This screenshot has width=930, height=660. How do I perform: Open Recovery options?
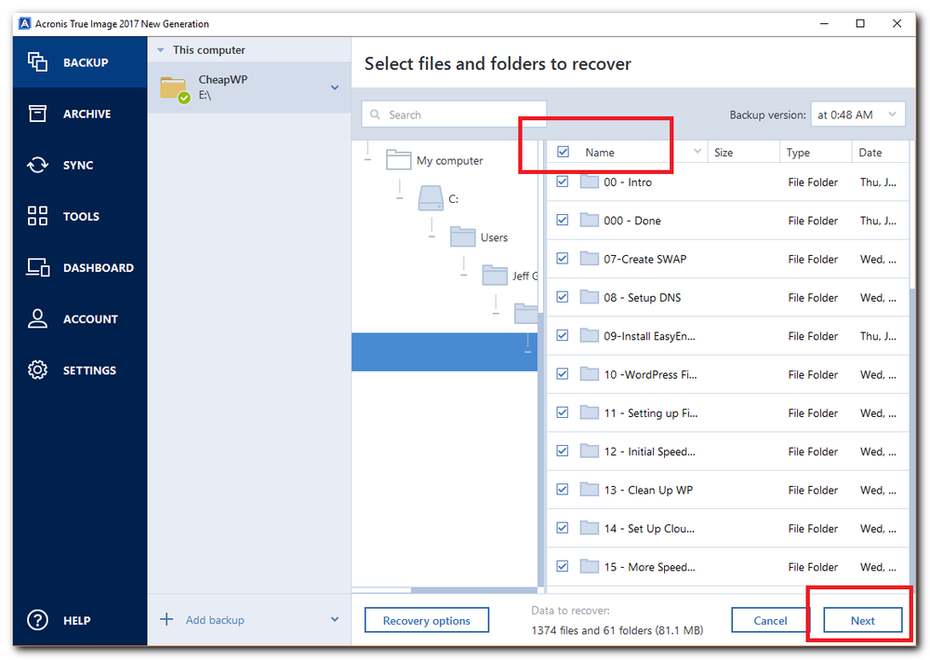pyautogui.click(x=427, y=620)
